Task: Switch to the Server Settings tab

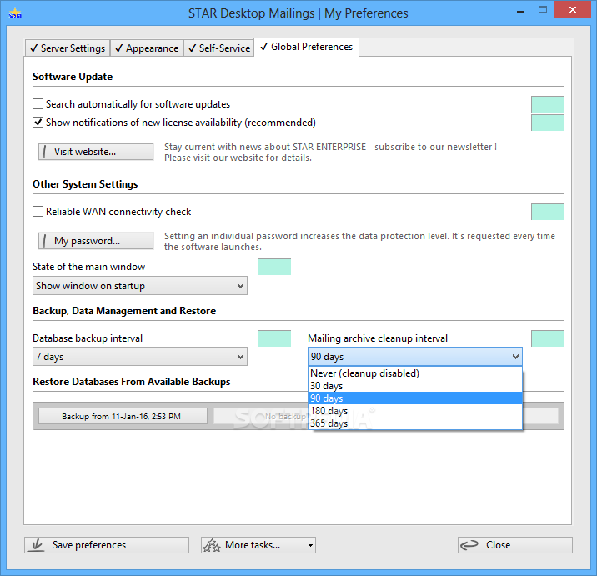Action: coord(68,48)
